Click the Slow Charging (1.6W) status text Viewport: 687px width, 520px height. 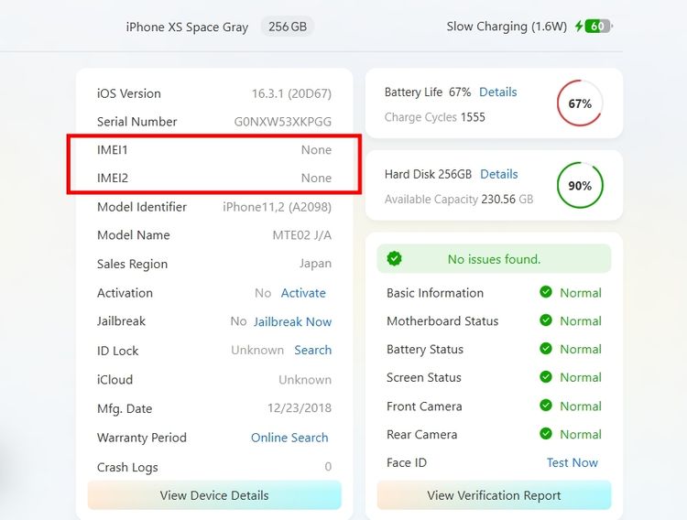[507, 27]
